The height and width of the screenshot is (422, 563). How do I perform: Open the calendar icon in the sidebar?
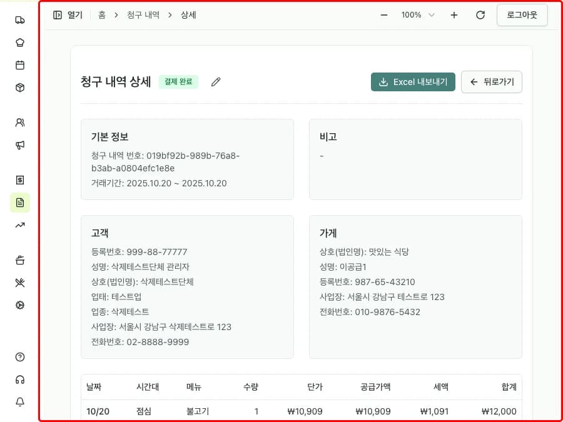click(19, 64)
